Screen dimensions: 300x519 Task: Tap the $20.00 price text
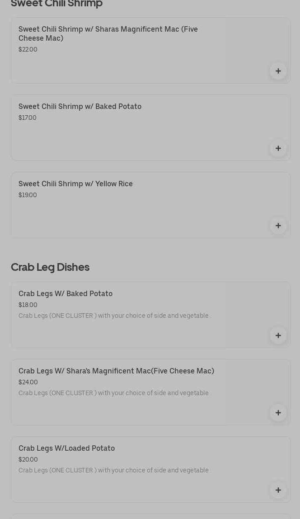(x=28, y=459)
